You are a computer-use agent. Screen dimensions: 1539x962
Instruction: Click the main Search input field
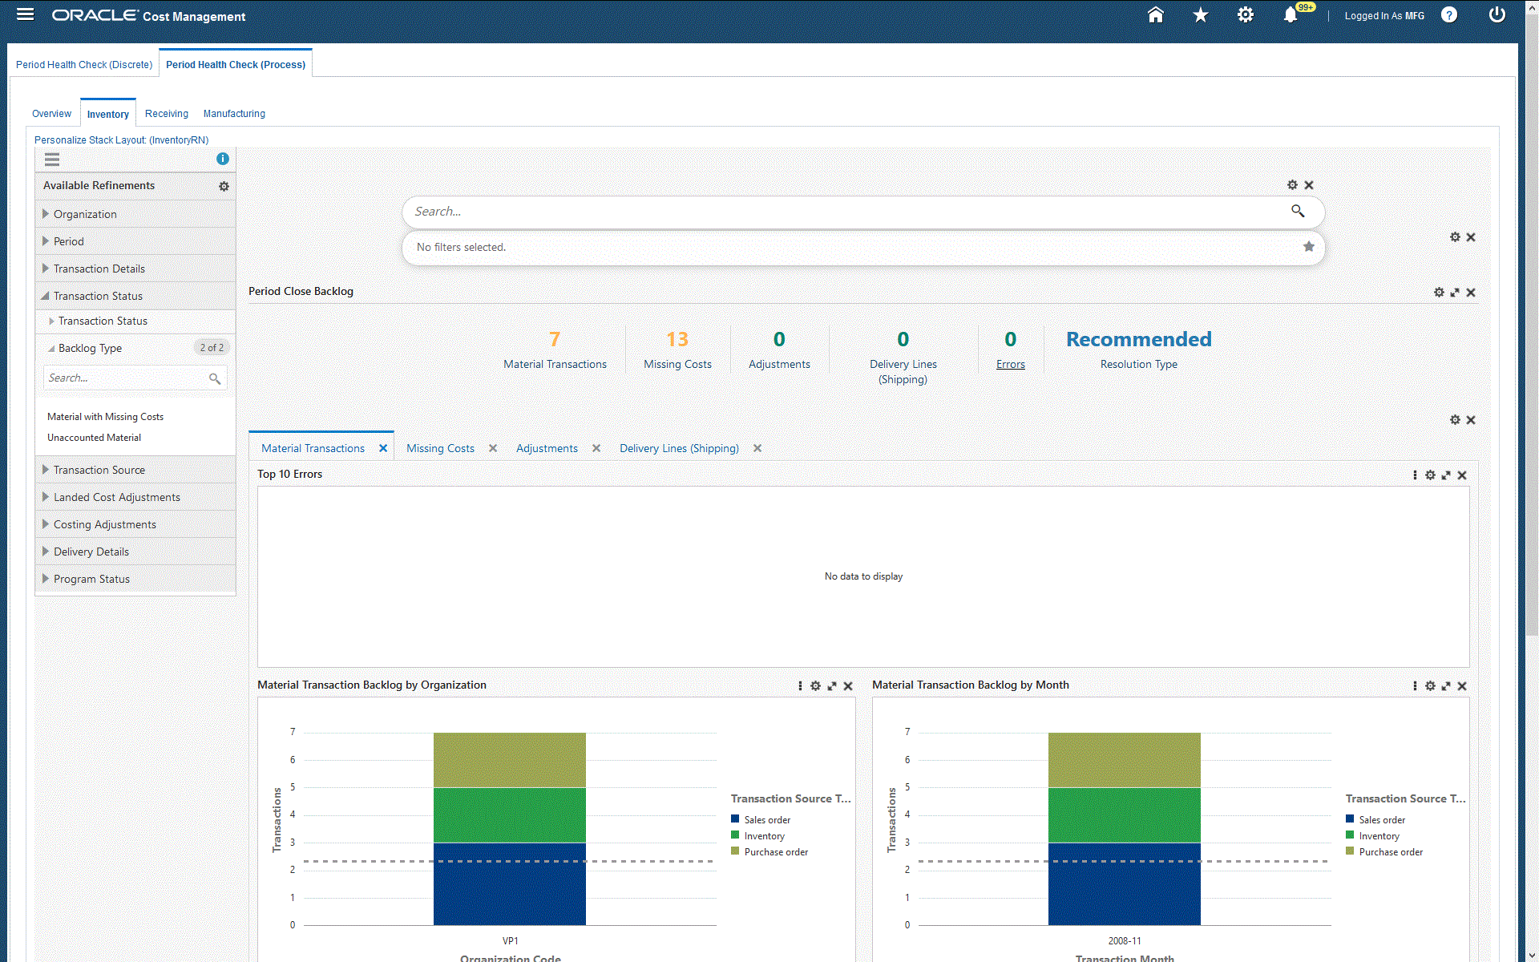tap(842, 212)
